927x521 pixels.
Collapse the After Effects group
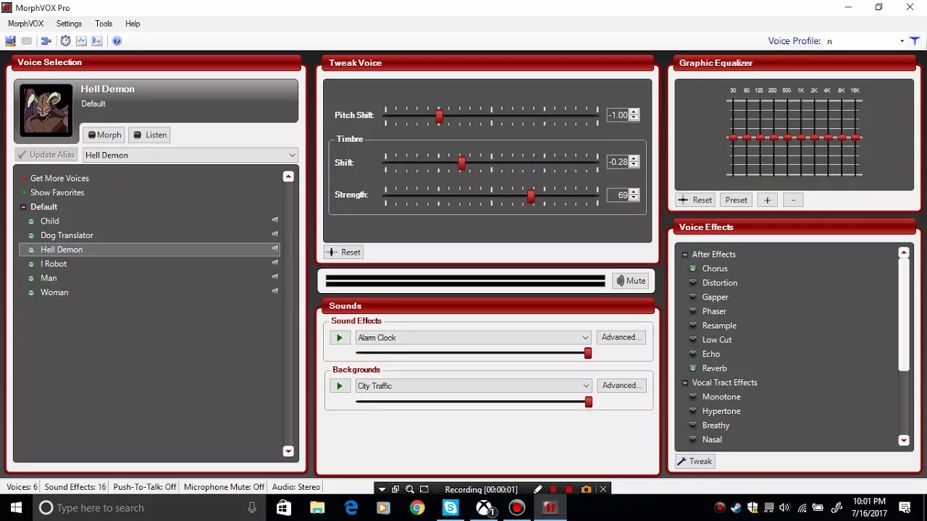tap(685, 255)
